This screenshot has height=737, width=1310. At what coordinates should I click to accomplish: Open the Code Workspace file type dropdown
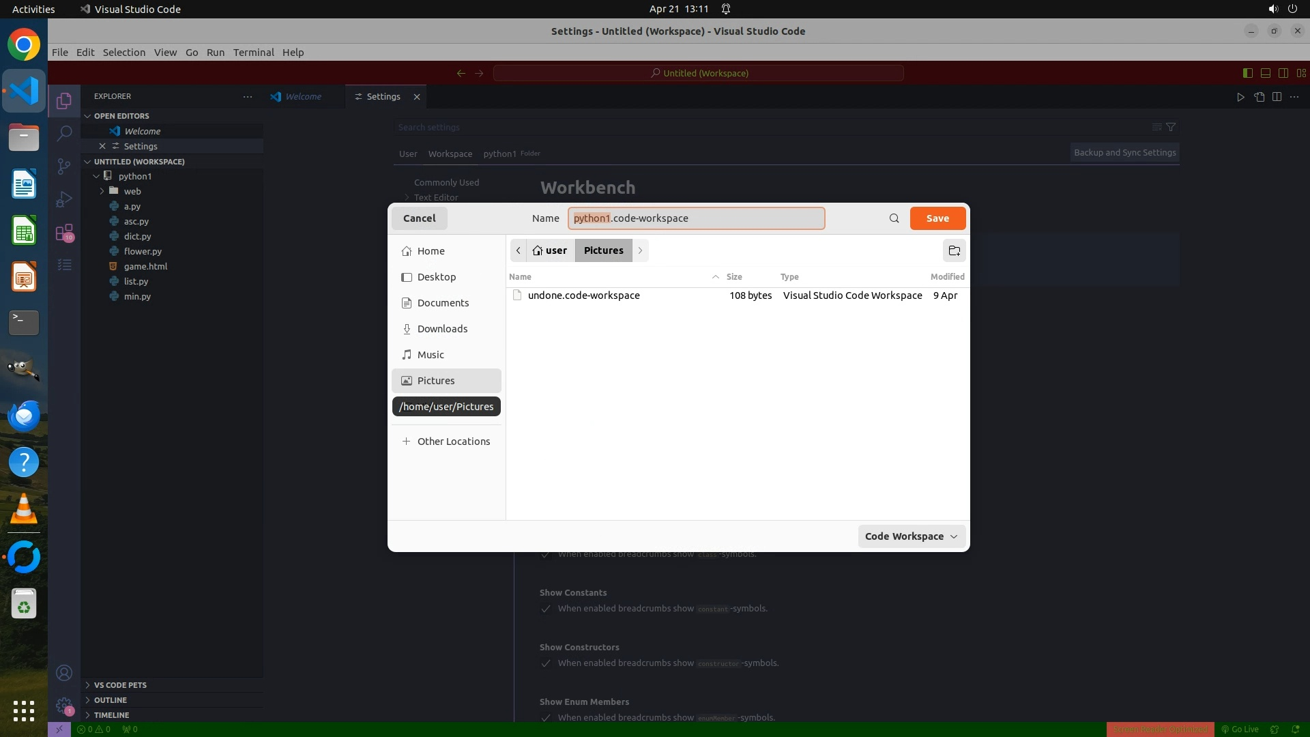click(x=911, y=536)
